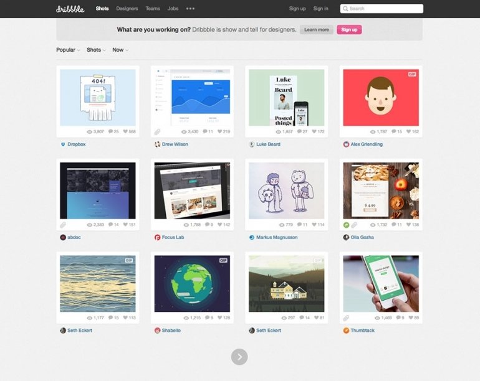Open the three-dots more menu
The height and width of the screenshot is (381, 480).
(x=190, y=9)
